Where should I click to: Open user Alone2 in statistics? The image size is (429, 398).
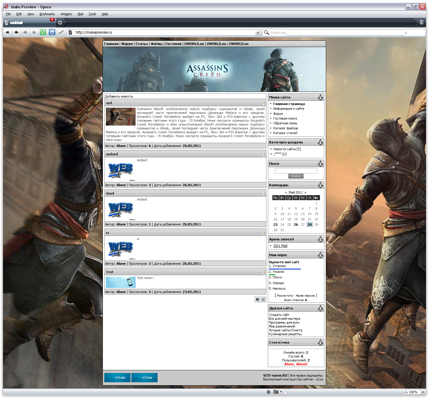(302, 364)
